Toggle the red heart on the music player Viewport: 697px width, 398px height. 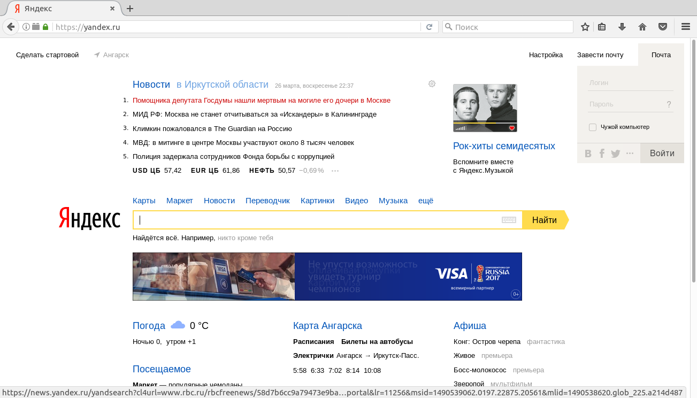coord(512,128)
